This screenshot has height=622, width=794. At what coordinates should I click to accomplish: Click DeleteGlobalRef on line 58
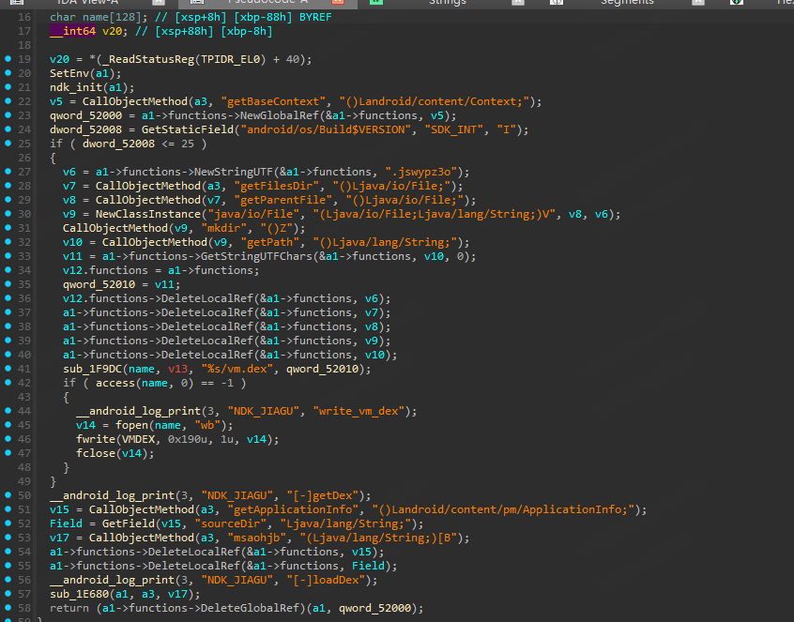pyautogui.click(x=251, y=608)
